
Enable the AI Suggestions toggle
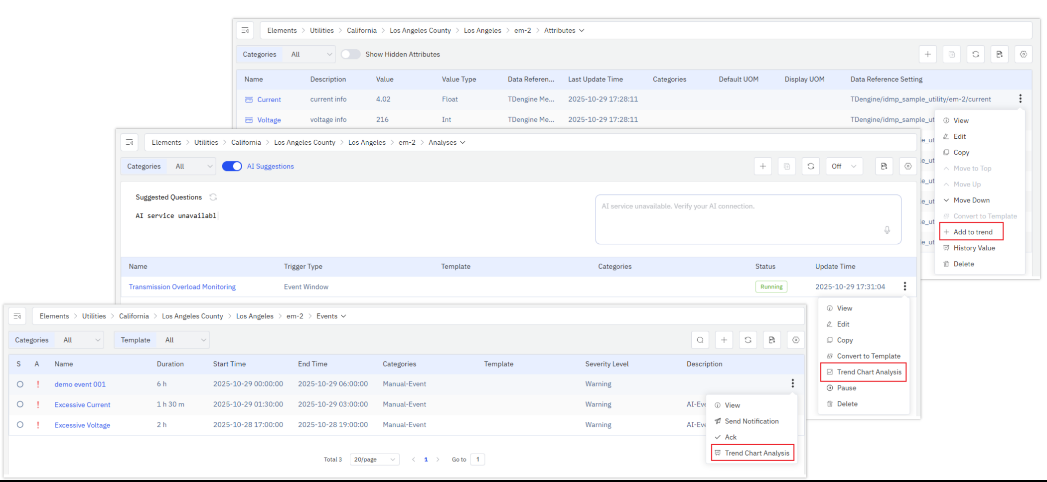click(x=232, y=166)
